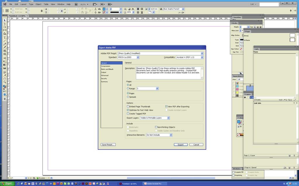Enable Non-Printing Objects checkbox
The width and height of the screenshot is (299, 186).
coord(156,127)
